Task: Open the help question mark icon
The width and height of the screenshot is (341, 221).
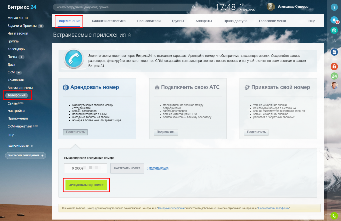Action: coord(334,7)
